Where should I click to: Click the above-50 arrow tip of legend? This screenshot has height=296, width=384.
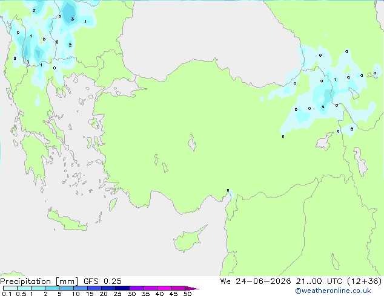point(192,288)
